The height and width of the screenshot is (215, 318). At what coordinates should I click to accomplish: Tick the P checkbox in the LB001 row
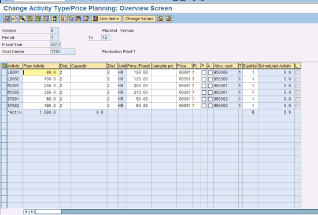[204, 73]
